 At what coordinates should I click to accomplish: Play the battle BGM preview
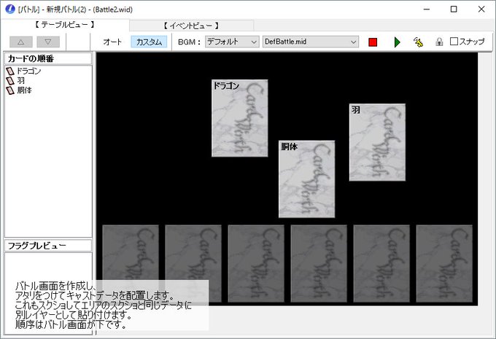pos(398,42)
